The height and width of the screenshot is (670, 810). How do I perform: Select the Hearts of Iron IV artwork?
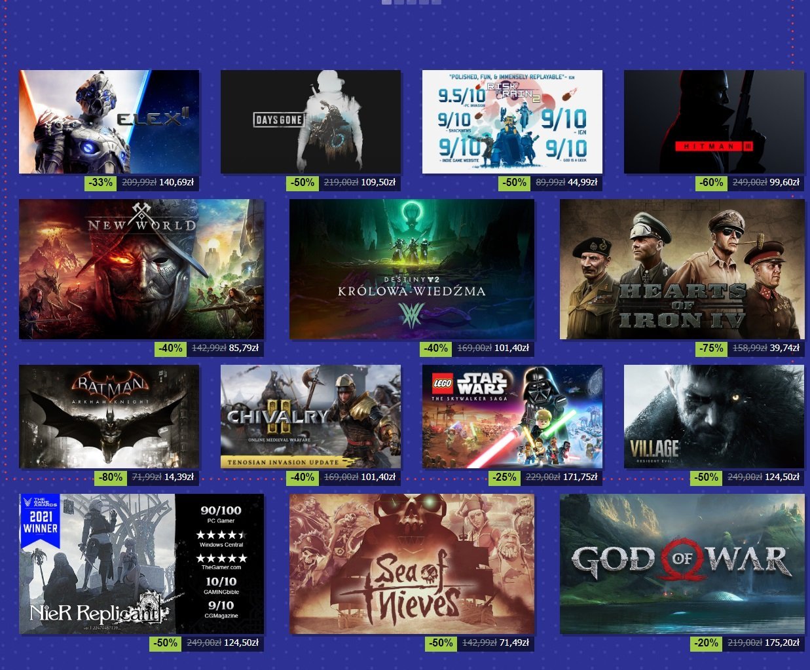[682, 269]
